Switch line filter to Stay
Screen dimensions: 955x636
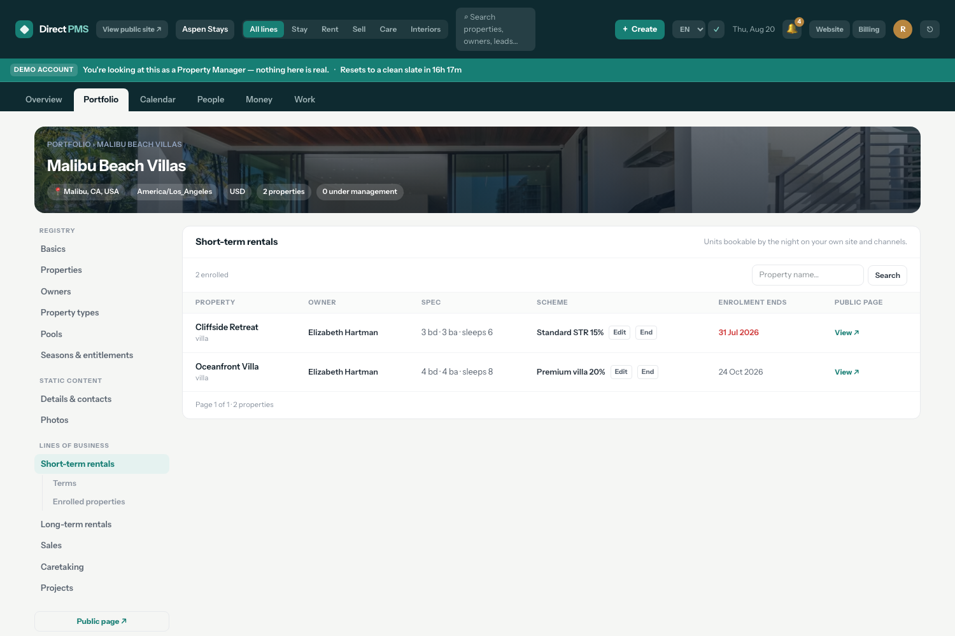tap(299, 29)
